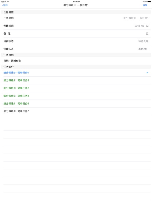Tap the 备注 remarks row
The image size is (152, 203).
click(x=76, y=34)
